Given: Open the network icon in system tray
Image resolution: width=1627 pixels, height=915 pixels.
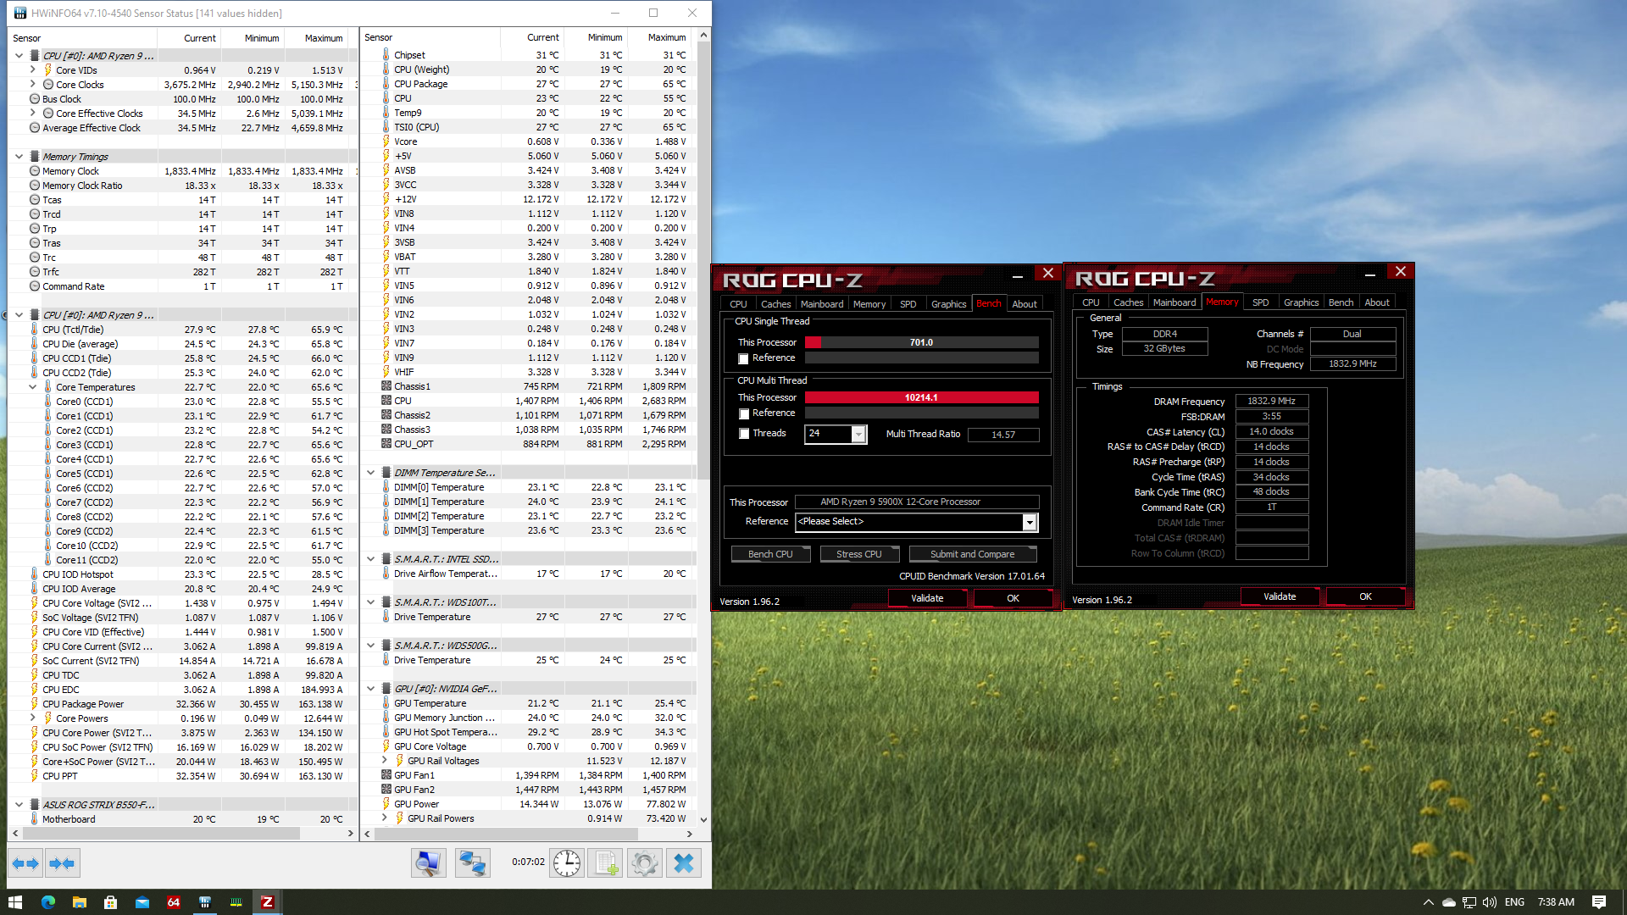Looking at the screenshot, I should (x=1469, y=902).
